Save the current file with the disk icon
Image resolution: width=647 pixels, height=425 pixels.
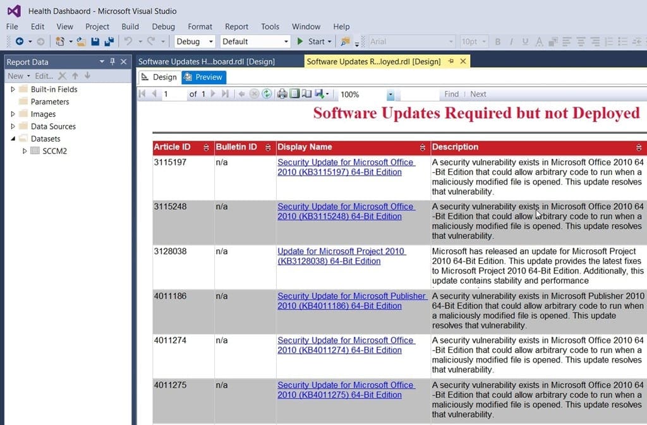tap(95, 41)
